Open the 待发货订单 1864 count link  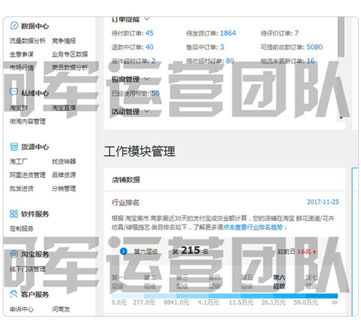tap(228, 33)
